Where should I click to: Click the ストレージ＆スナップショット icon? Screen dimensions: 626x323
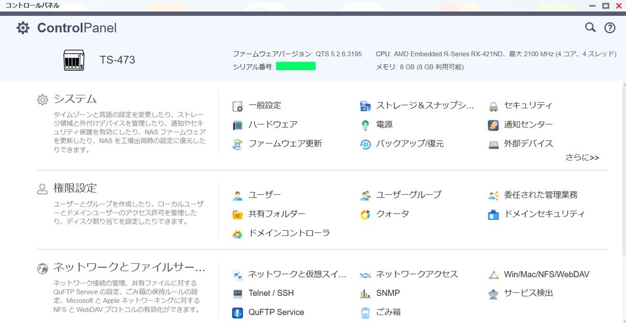(x=366, y=106)
